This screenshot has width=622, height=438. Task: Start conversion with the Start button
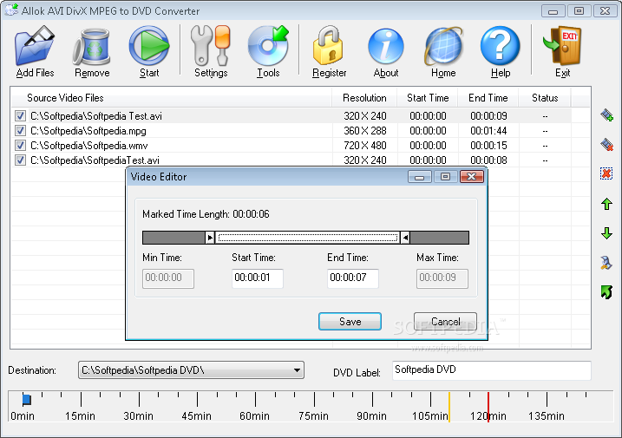point(149,51)
